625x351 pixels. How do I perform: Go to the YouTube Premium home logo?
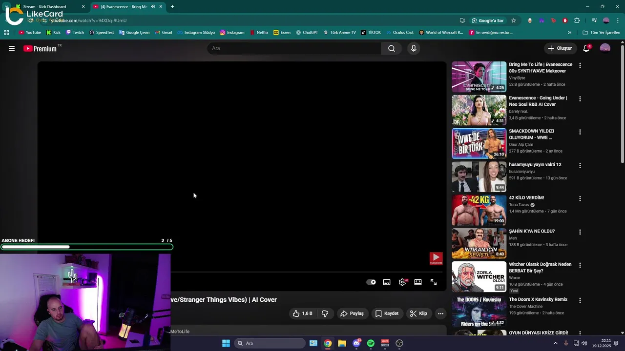[x=41, y=48]
